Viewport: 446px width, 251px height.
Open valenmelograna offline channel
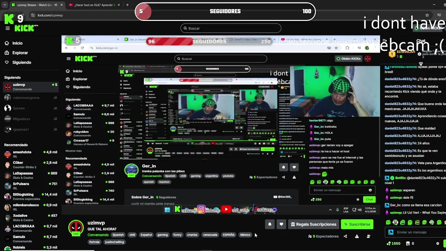[x=30, y=98]
